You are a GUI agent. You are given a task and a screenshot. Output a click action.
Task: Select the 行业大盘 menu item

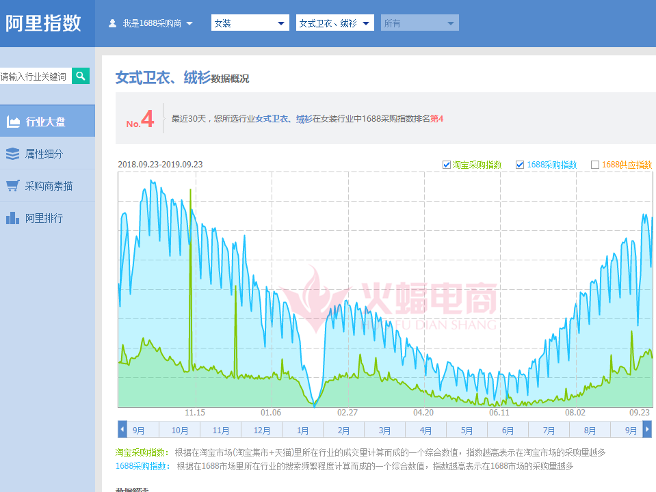47,122
